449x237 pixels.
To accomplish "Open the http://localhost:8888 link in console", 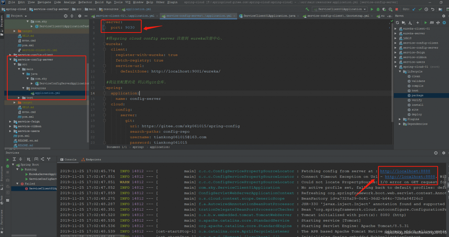I will tap(405, 171).
